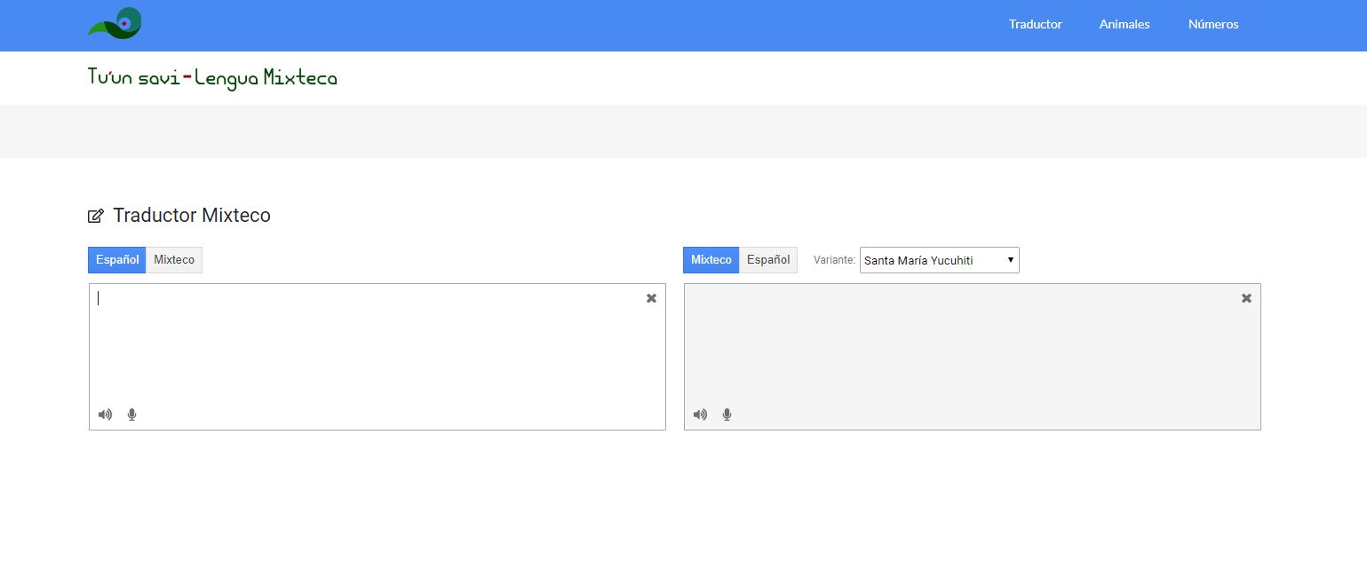Click the microphone icon in the output box
The height and width of the screenshot is (561, 1367).
pyautogui.click(x=727, y=415)
